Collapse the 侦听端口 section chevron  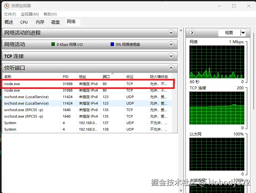(x=171, y=68)
